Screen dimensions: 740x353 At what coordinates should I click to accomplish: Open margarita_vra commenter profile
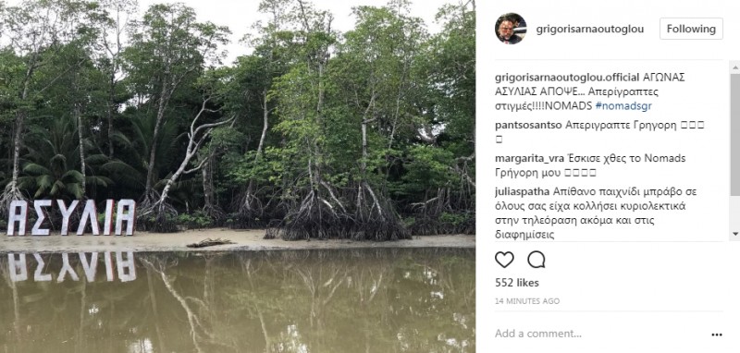click(527, 158)
